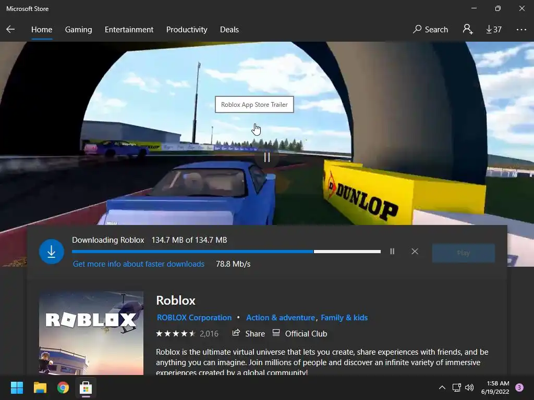Click the Roblox App Store Trailer tooltip
534x400 pixels.
click(x=254, y=104)
